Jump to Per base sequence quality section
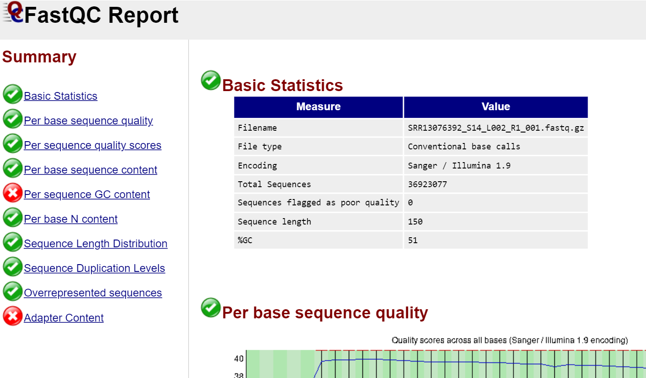 pyautogui.click(x=88, y=121)
